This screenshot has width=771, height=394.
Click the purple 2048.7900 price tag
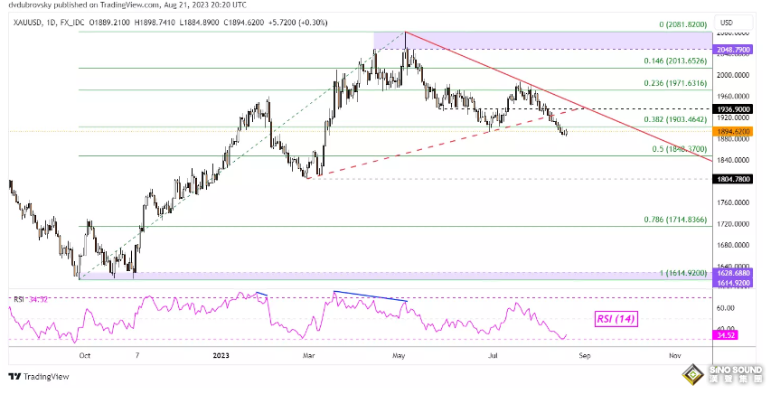tap(733, 49)
